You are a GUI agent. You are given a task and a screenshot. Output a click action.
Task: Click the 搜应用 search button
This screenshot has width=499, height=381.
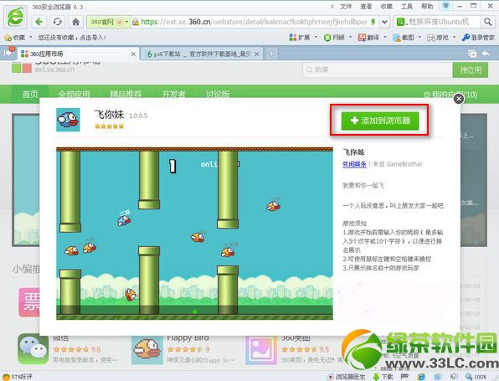click(471, 70)
